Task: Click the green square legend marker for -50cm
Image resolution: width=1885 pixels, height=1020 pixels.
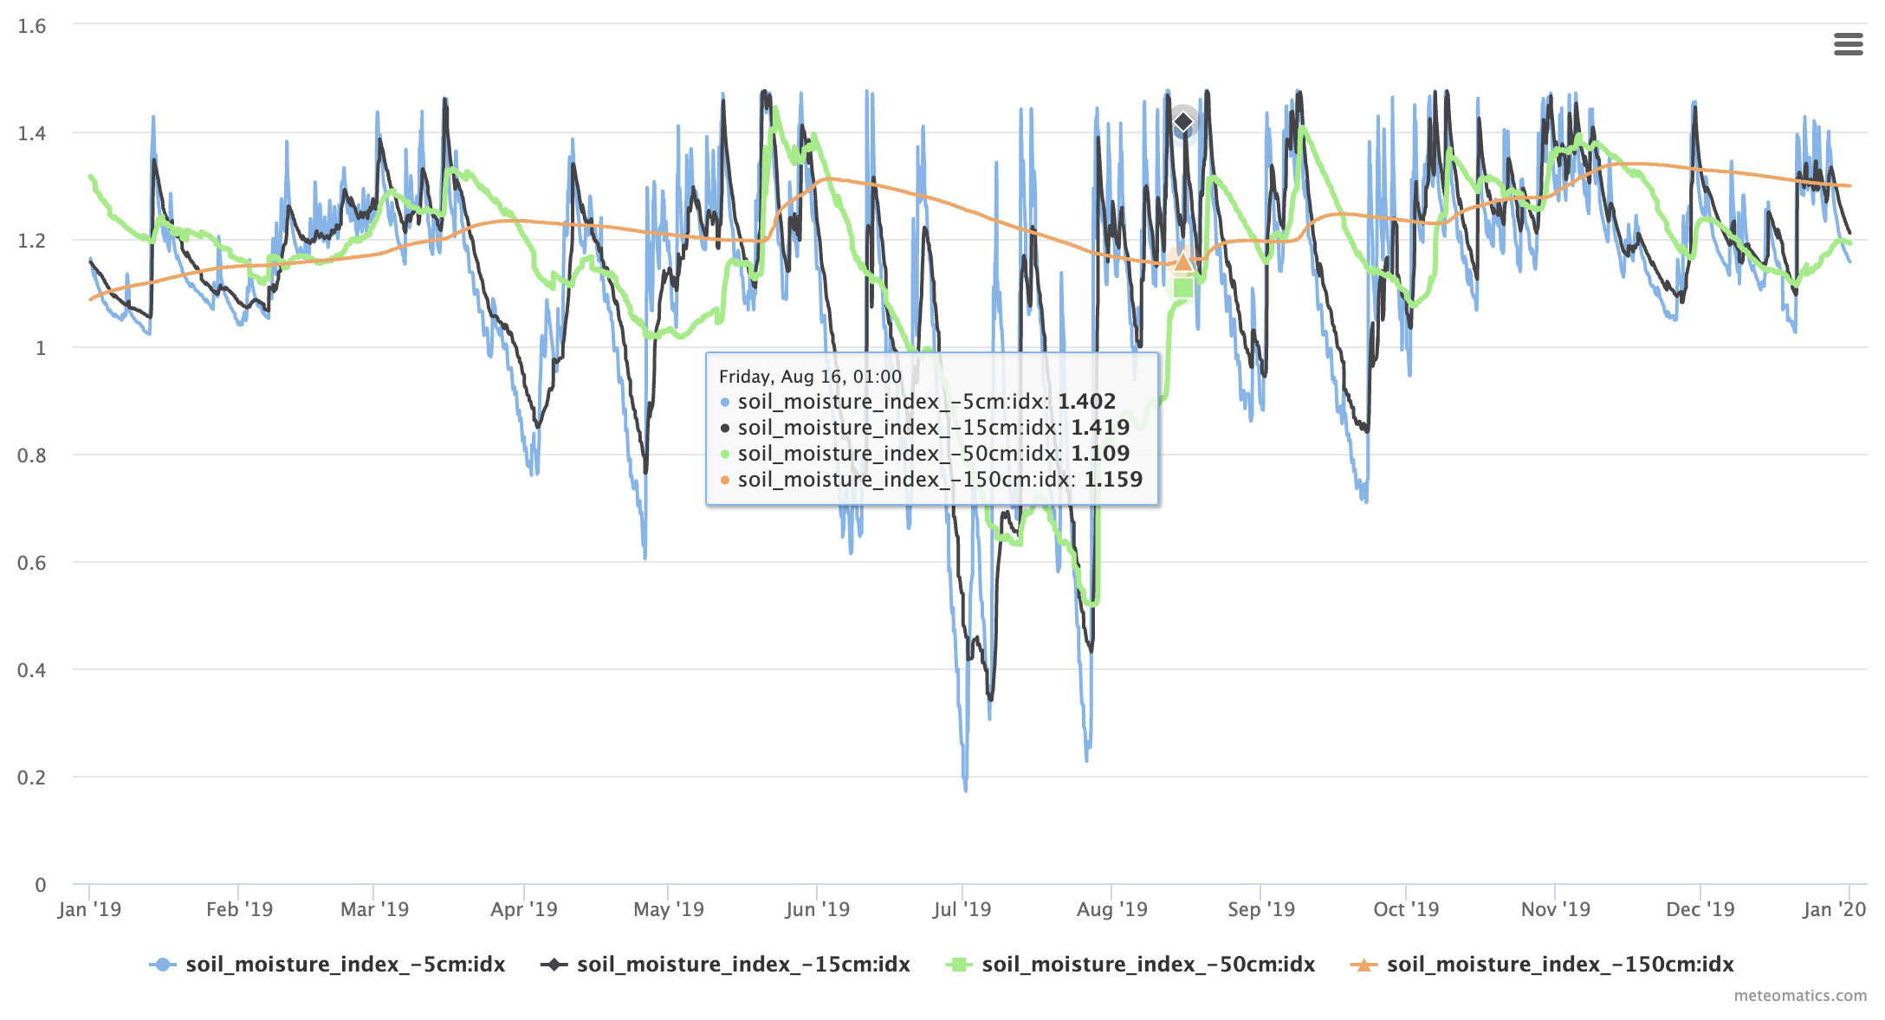Action: click(x=959, y=965)
